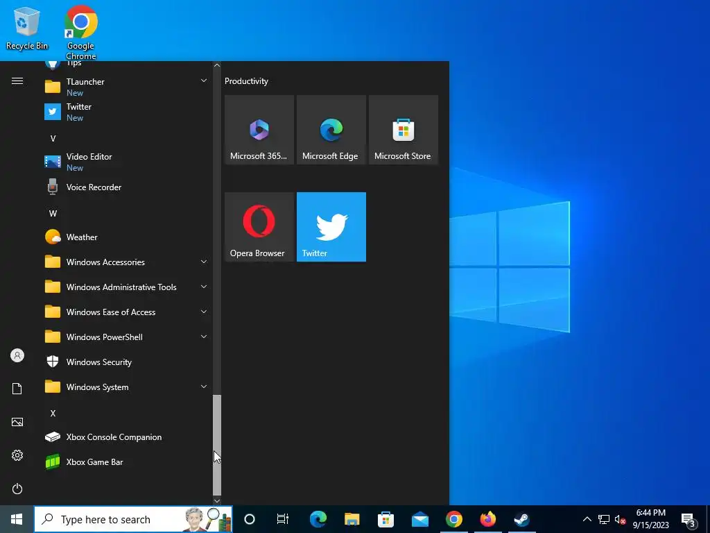Click the V letter group header
Image resolution: width=710 pixels, height=533 pixels.
point(53,139)
